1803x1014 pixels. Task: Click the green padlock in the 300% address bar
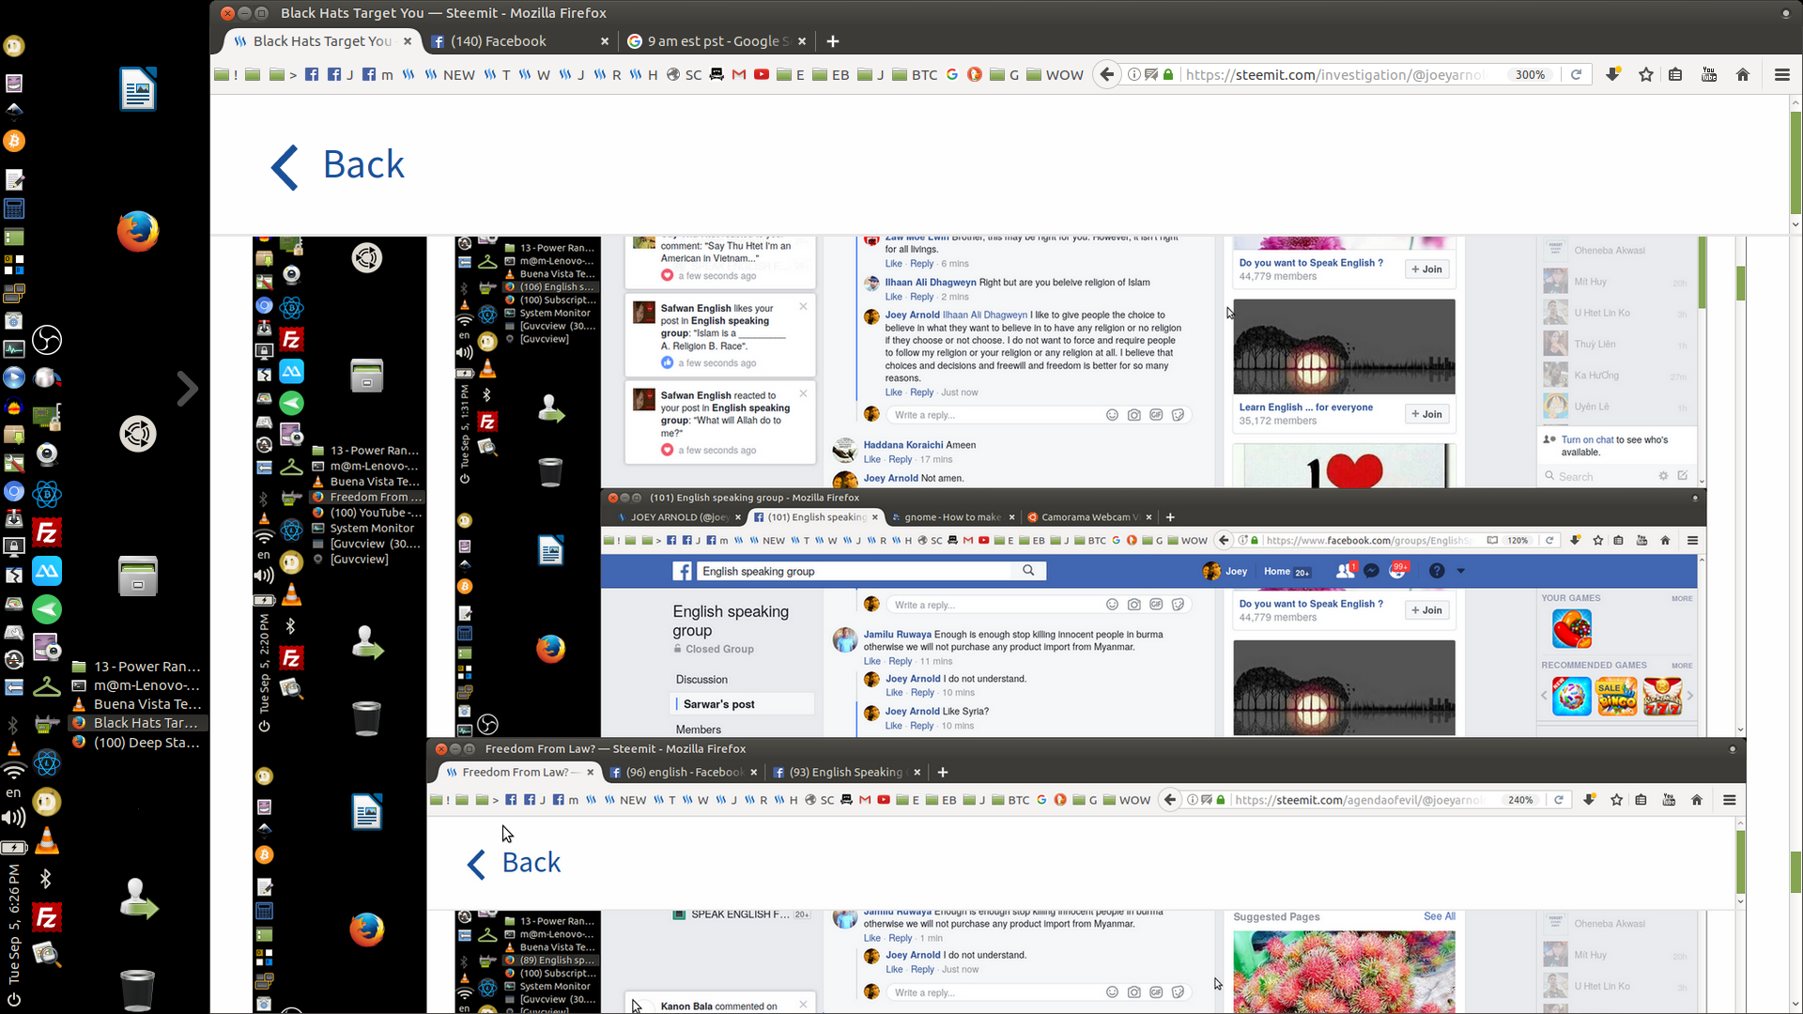click(x=1168, y=74)
